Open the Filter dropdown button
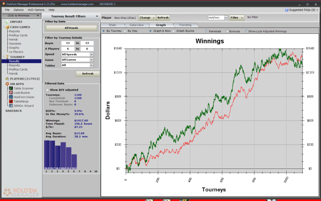Screen dimensions: 321x201 click(x=237, y=18)
